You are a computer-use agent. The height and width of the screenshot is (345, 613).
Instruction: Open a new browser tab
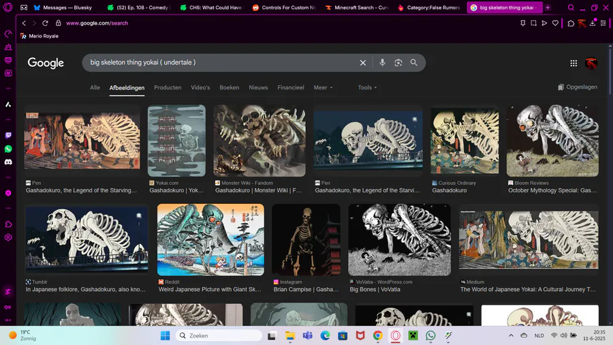pos(548,7)
